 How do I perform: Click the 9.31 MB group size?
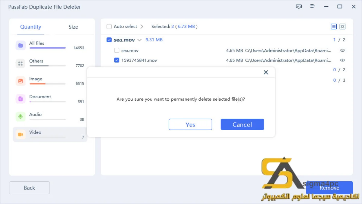[x=154, y=40]
